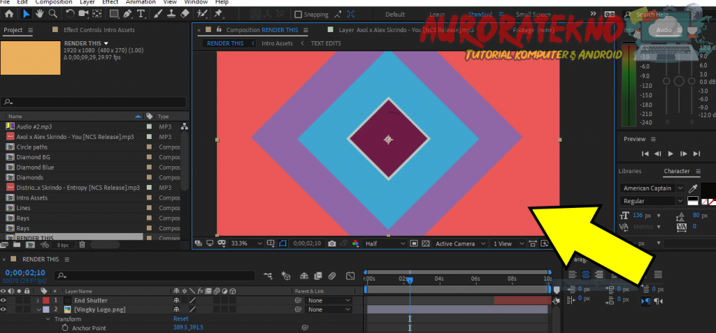Open the 33.3% magnification dropdown
The width and height of the screenshot is (716, 333).
click(x=247, y=244)
